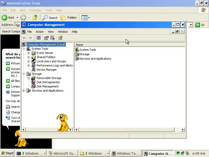
Task: Collapse the System Tools tree node
Action: (24, 49)
